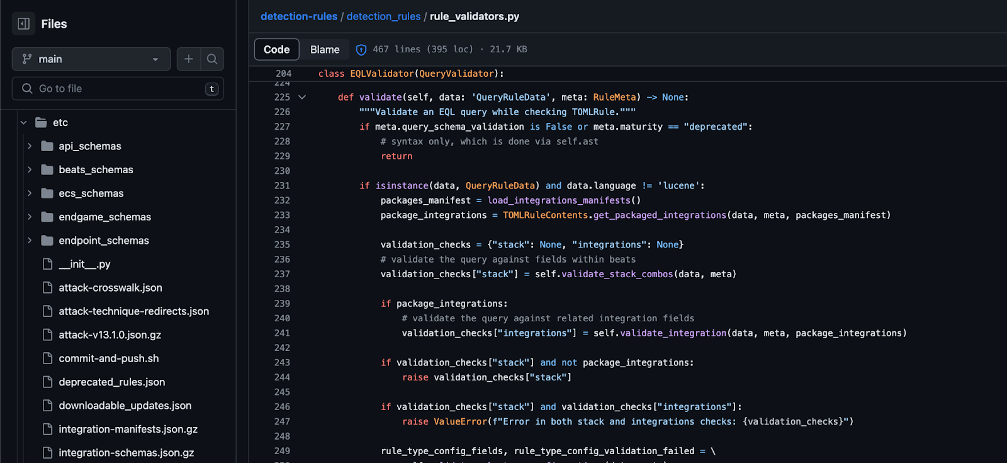Click line number 239
Image resolution: width=1007 pixels, height=463 pixels.
282,304
